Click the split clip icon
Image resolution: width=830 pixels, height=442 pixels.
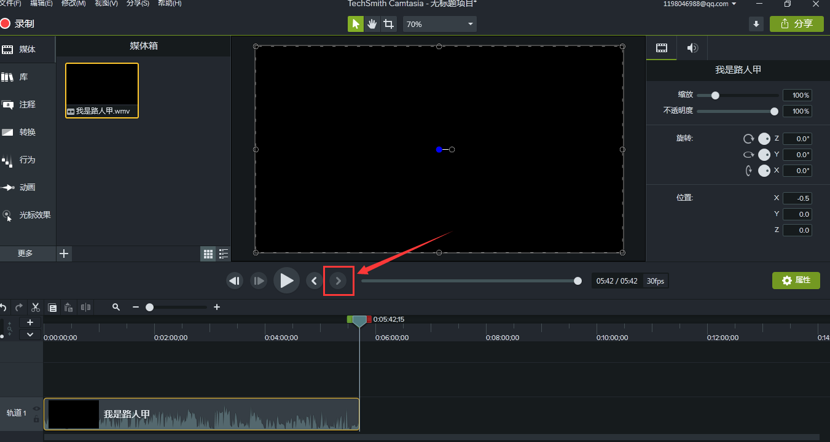tap(86, 307)
